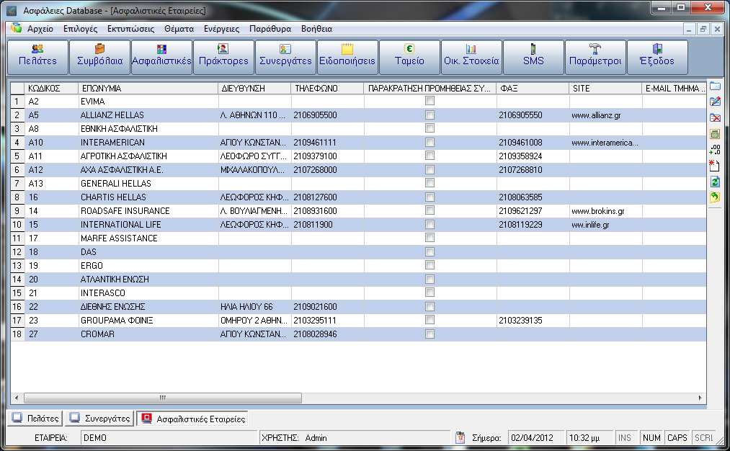
Task: Sort by the ΕΠΩΝΥΜΙΑ column header
Action: pyautogui.click(x=148, y=88)
